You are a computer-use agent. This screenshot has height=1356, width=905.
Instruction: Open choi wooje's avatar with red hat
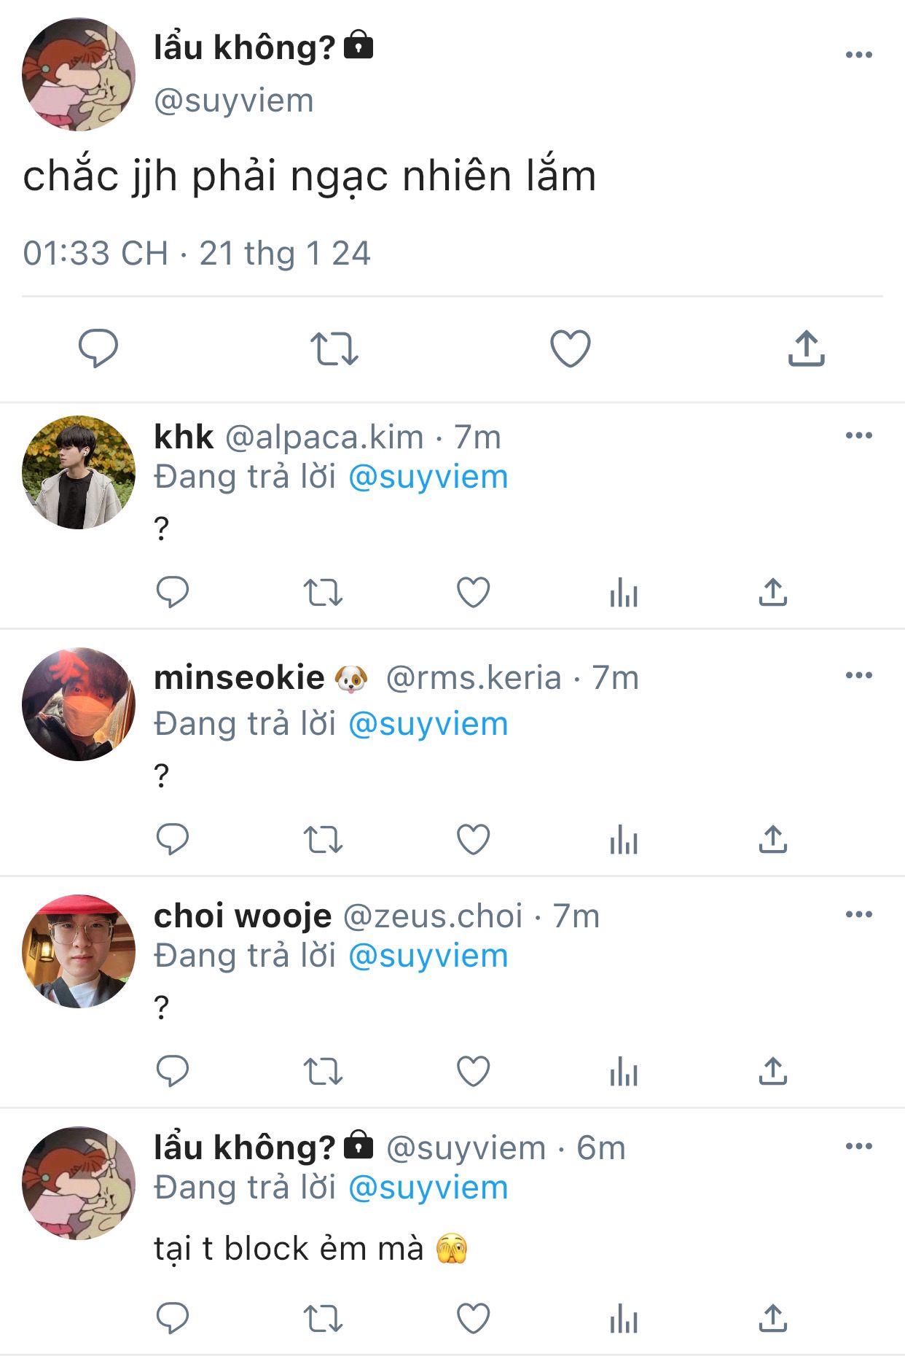click(79, 951)
